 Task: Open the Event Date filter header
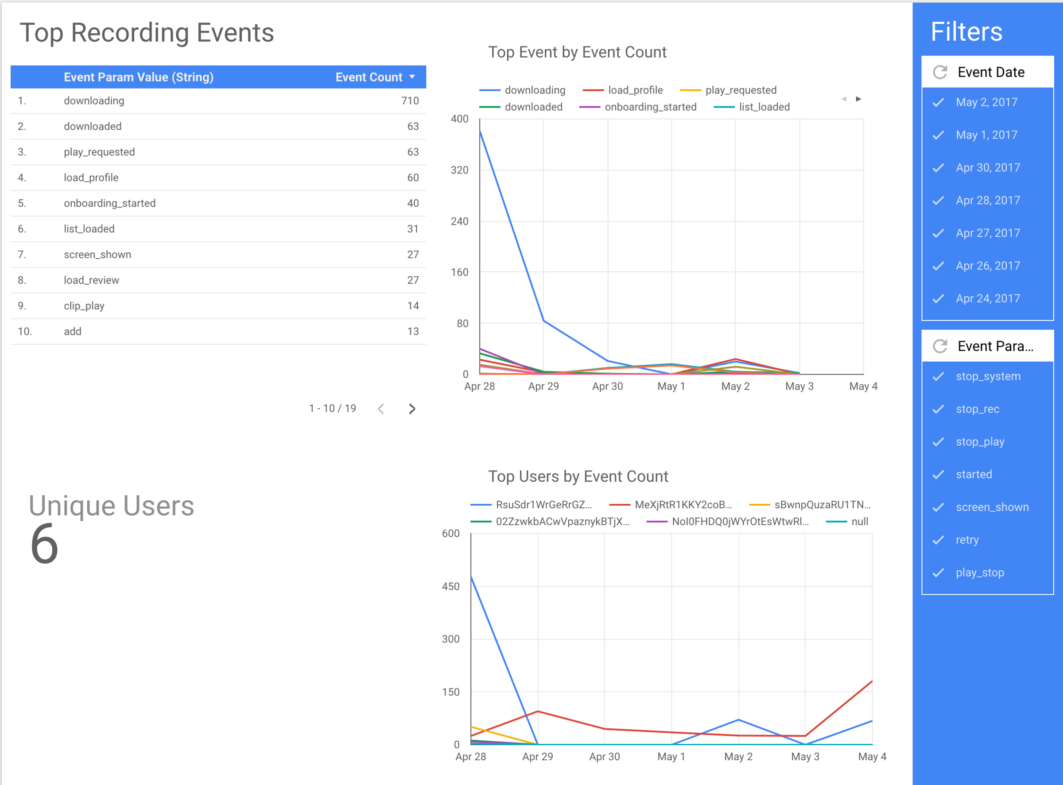tap(991, 72)
